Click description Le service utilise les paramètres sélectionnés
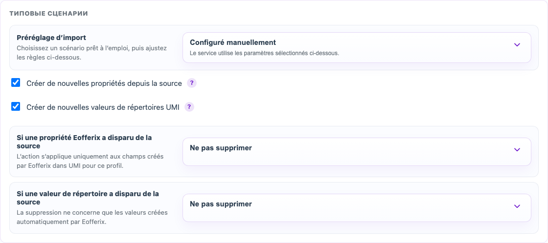Screen dimensions: 548x243 265,53
